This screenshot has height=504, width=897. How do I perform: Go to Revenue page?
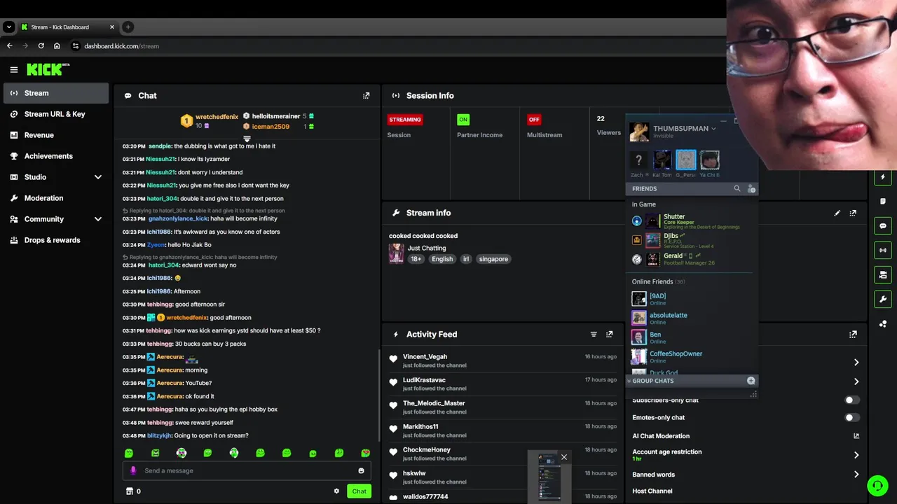[x=56, y=135]
